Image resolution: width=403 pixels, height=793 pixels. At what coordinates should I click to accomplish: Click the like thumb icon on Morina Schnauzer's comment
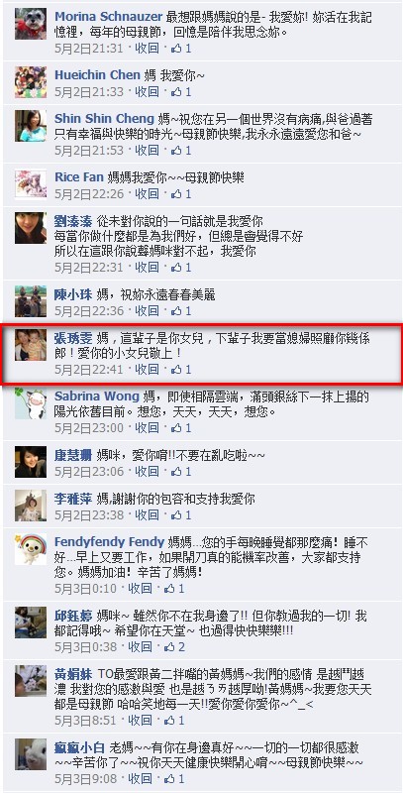click(176, 49)
